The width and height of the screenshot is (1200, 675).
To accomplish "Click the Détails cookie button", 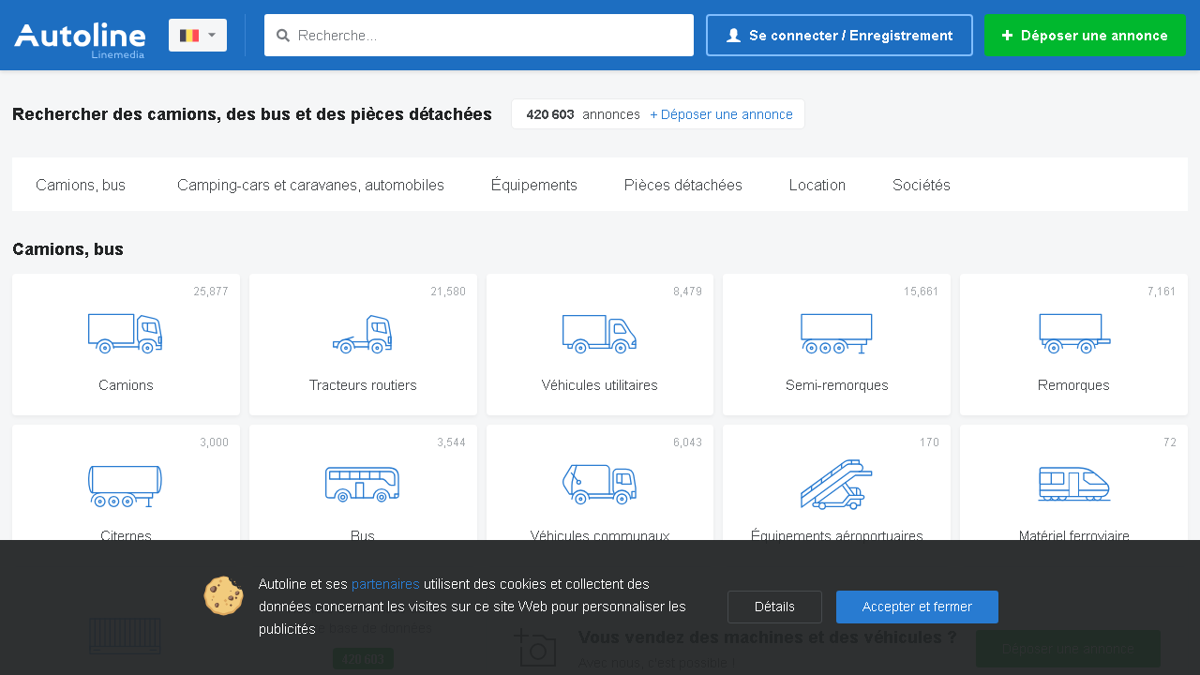I will pyautogui.click(x=774, y=607).
